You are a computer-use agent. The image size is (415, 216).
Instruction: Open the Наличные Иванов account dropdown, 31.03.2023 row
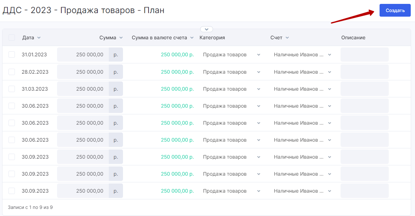303,89
